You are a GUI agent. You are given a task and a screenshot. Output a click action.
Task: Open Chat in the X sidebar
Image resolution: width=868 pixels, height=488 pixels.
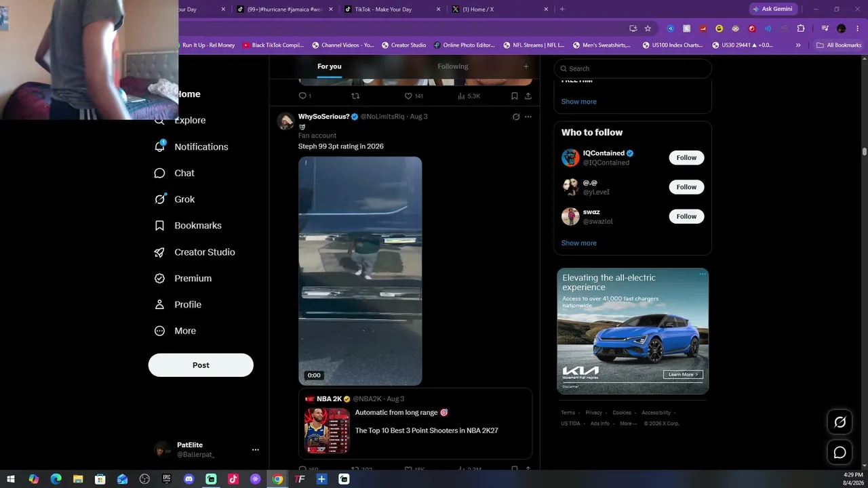[x=174, y=173]
